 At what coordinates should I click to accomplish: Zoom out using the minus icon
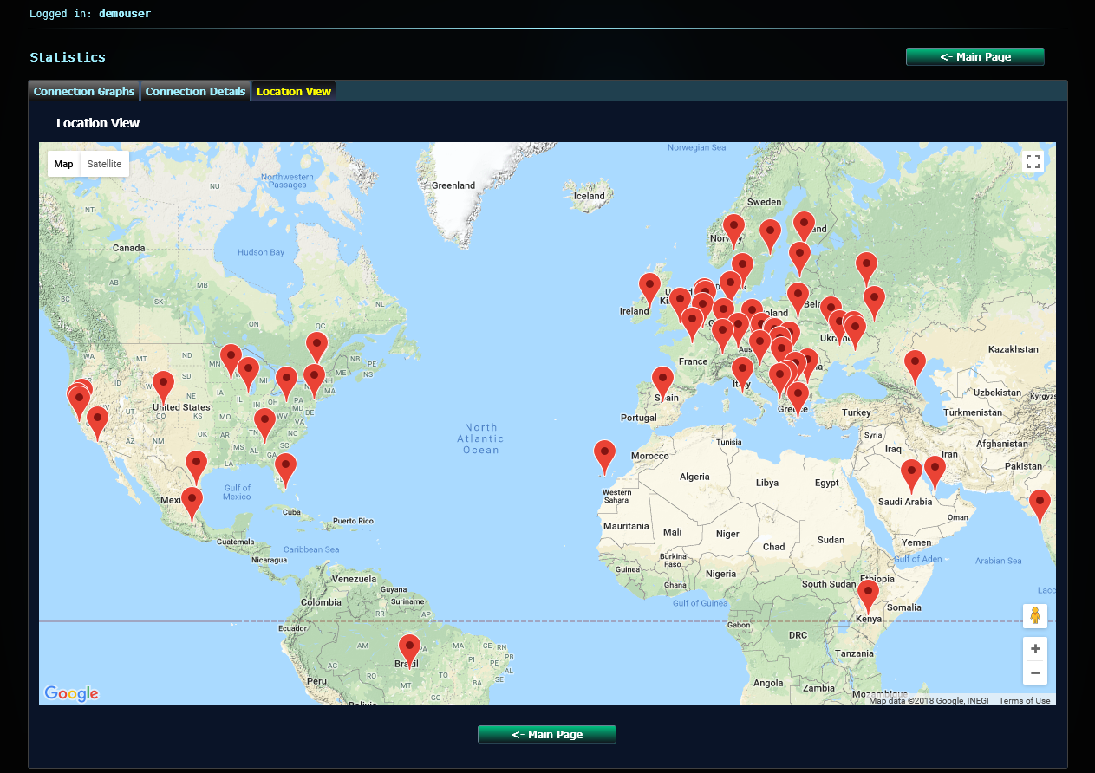click(1034, 672)
